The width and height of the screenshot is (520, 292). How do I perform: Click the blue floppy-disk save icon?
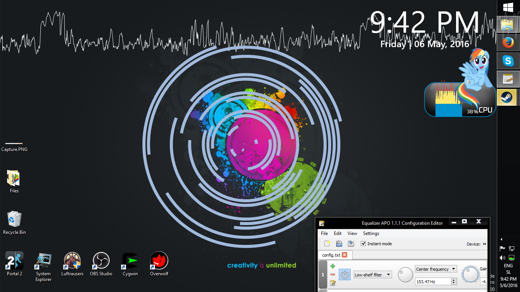[339, 244]
